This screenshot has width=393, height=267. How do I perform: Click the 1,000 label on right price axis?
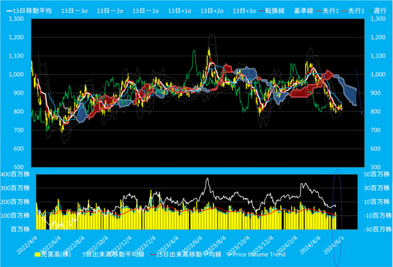pos(378,75)
